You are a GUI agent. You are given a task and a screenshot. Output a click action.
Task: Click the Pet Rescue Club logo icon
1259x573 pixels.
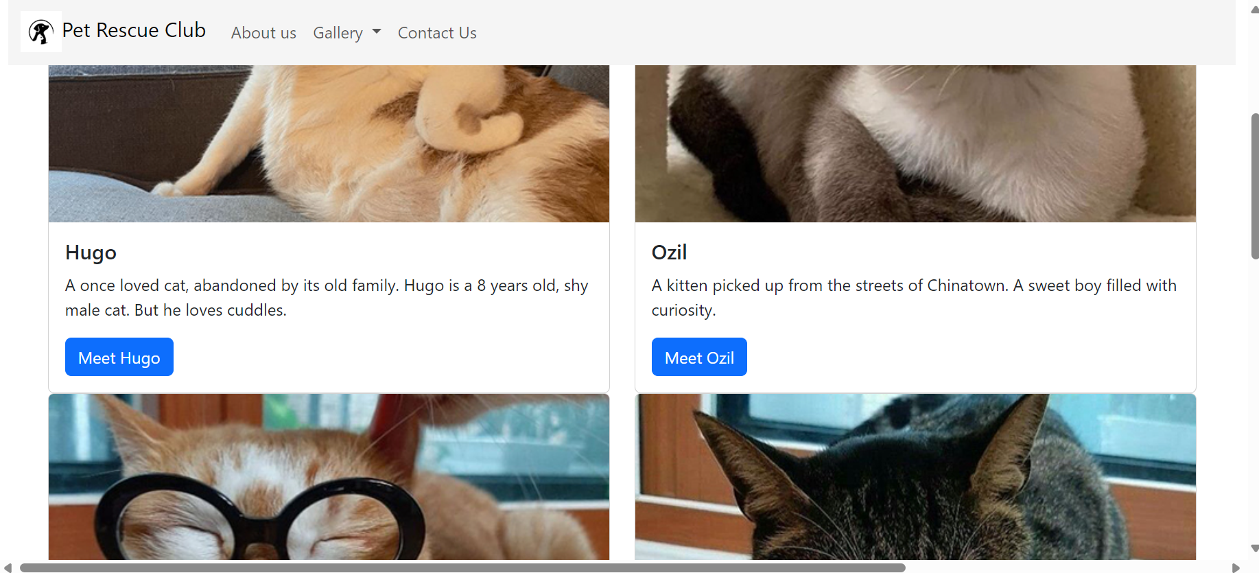pyautogui.click(x=41, y=32)
